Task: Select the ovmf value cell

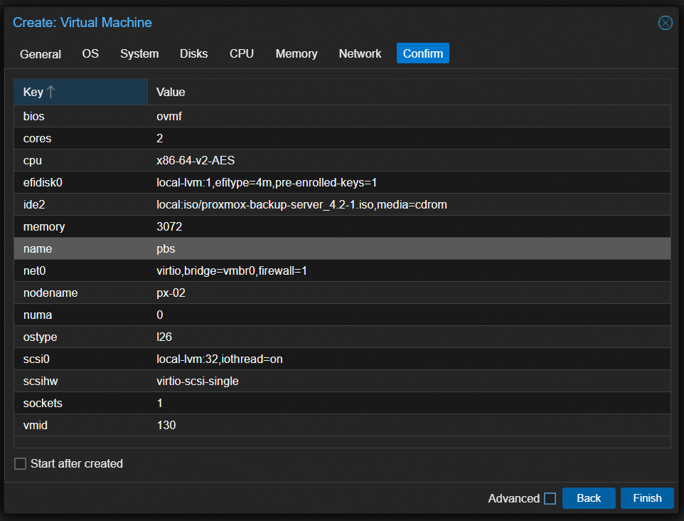Action: click(x=169, y=116)
